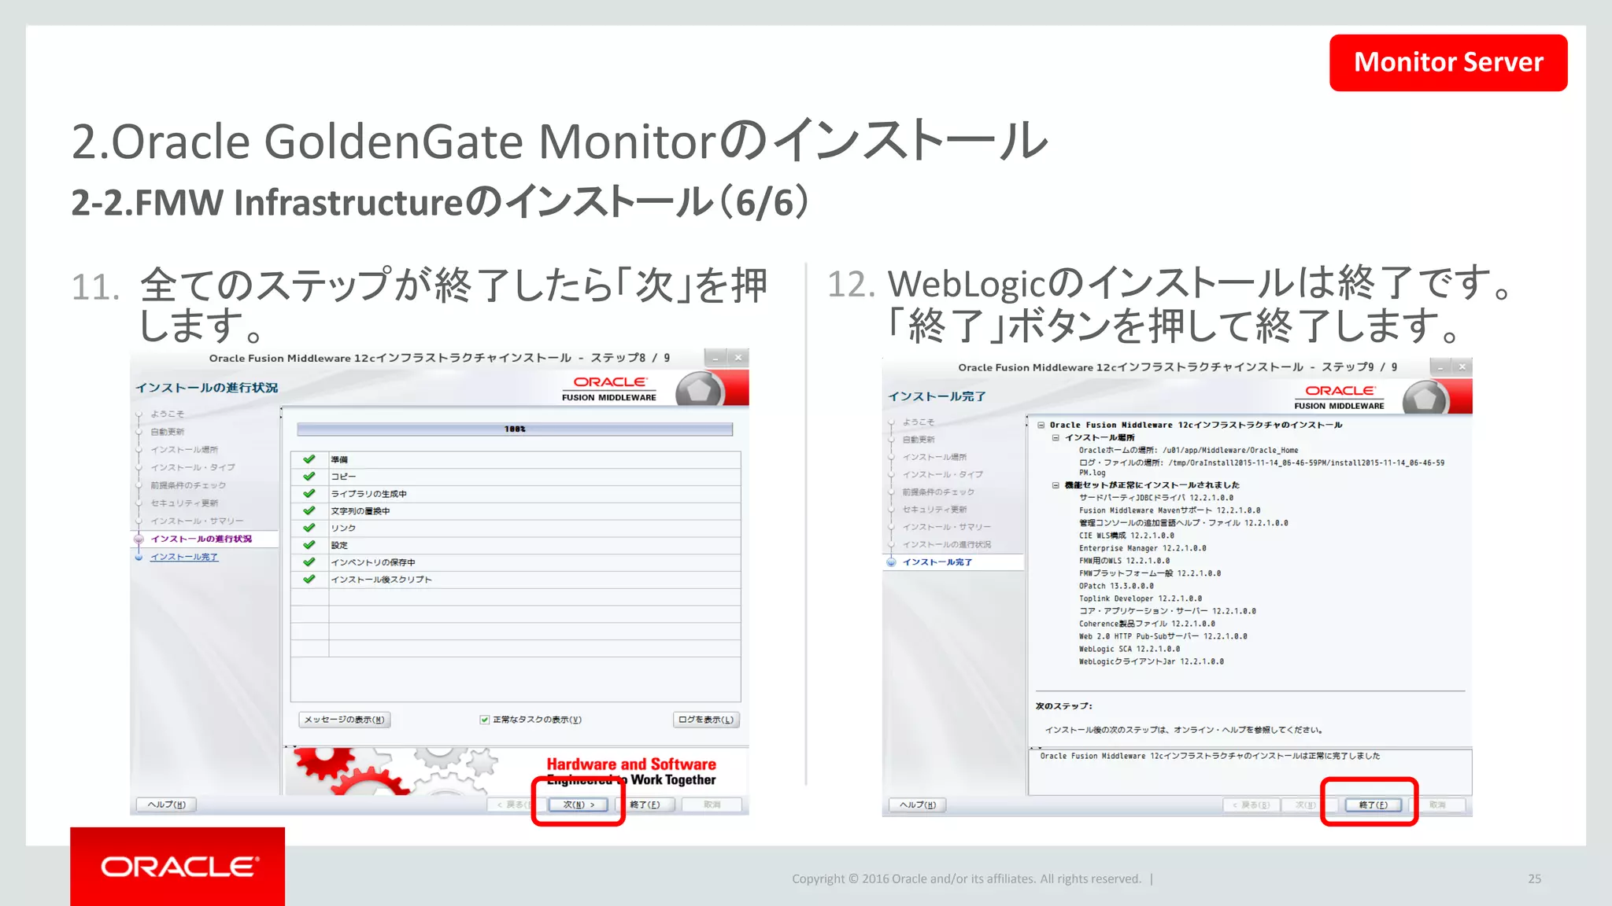Viewport: 1612px width, 906px height.
Task: Click メッセージの表示(M) button
Action: [x=345, y=720]
